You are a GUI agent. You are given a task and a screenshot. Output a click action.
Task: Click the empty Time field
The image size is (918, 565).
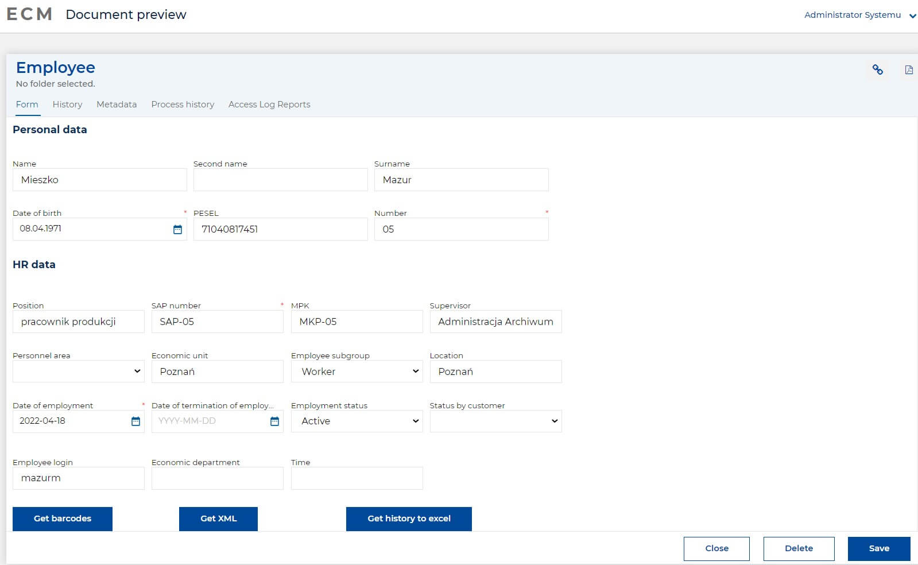(357, 478)
